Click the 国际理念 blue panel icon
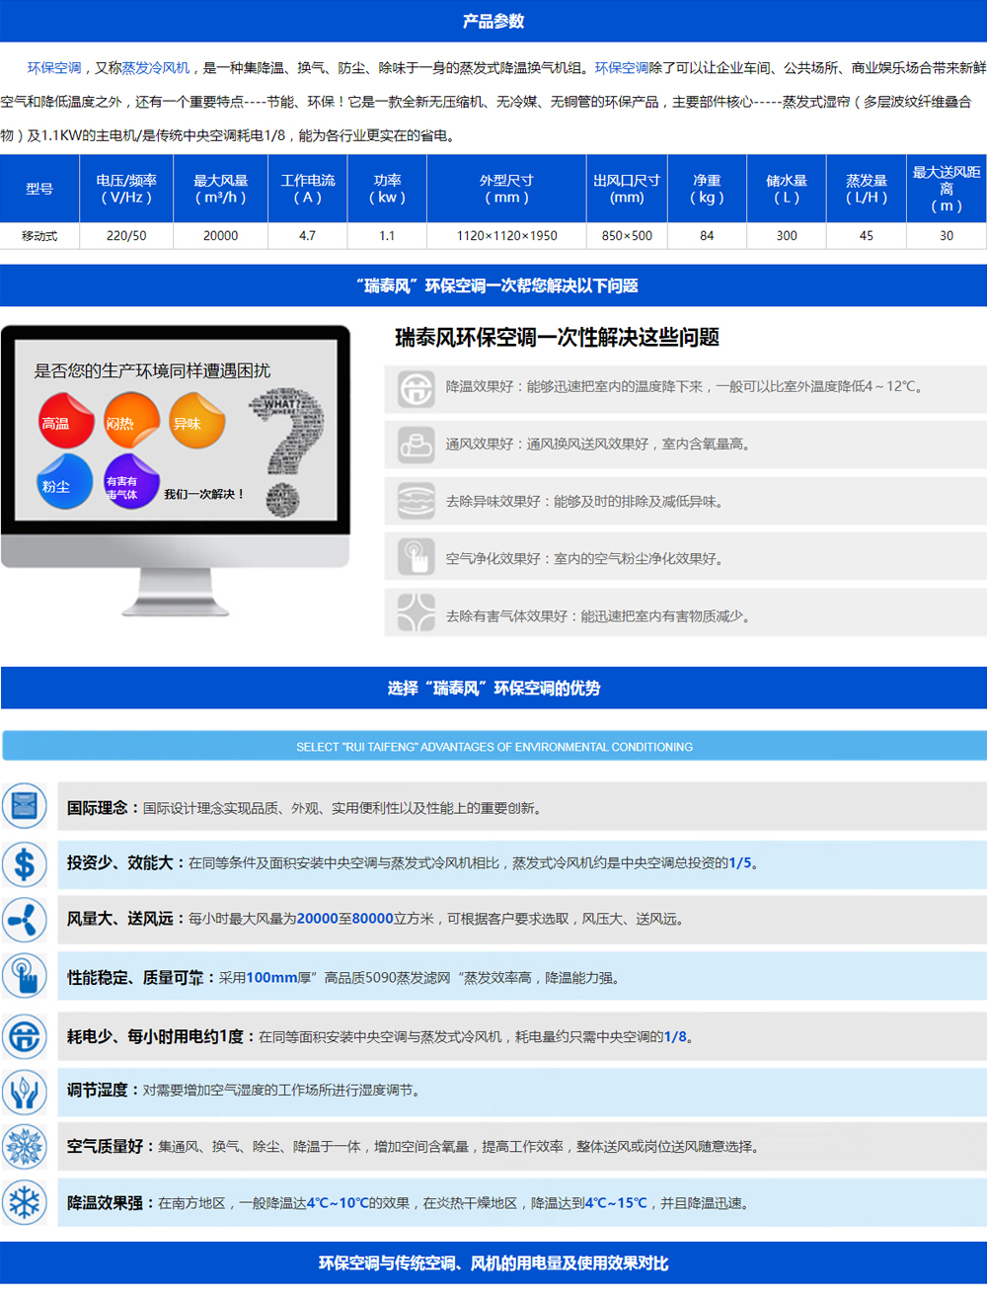The height and width of the screenshot is (1300, 987). (25, 807)
